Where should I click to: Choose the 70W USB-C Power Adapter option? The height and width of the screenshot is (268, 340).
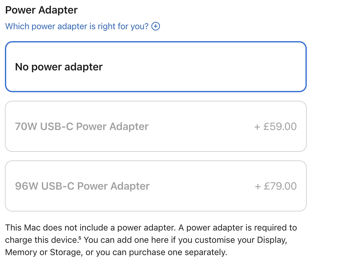(x=156, y=126)
